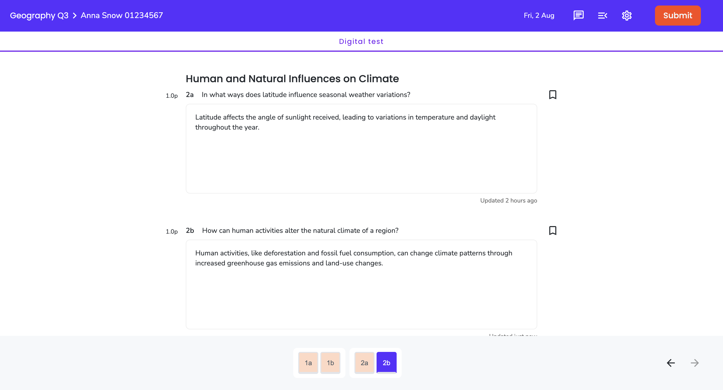Bookmark question 2b

(x=553, y=231)
